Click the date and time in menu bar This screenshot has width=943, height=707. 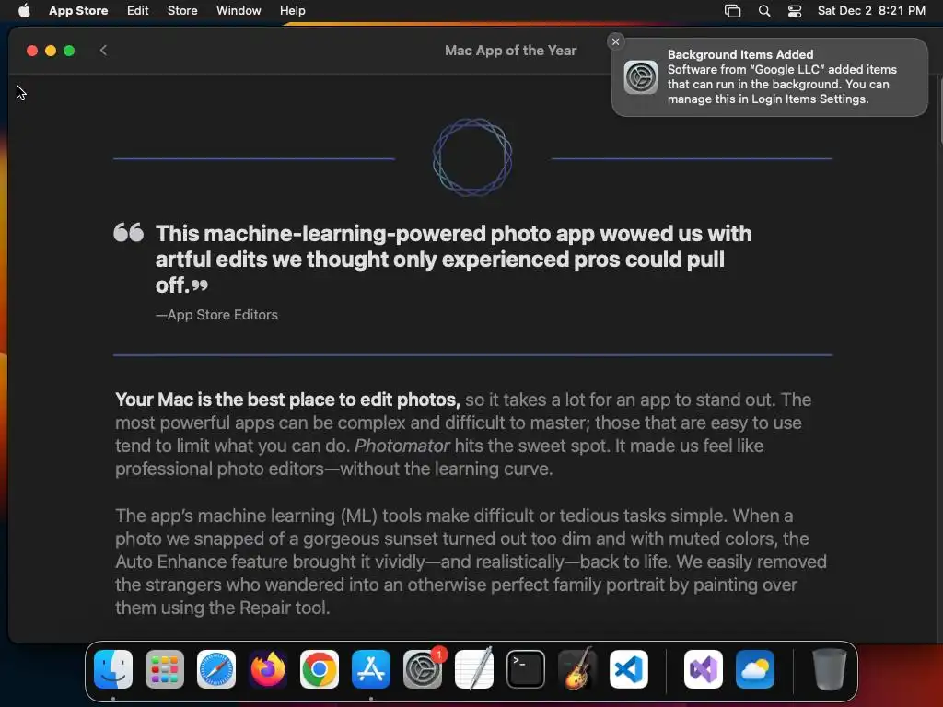[871, 11]
